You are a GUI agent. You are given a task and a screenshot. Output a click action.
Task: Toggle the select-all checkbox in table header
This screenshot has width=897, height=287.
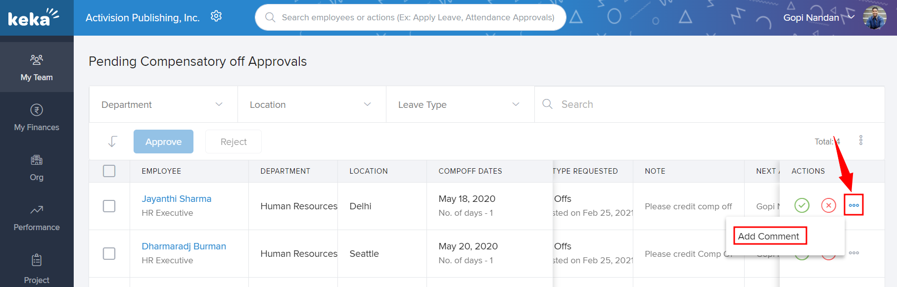(x=109, y=171)
